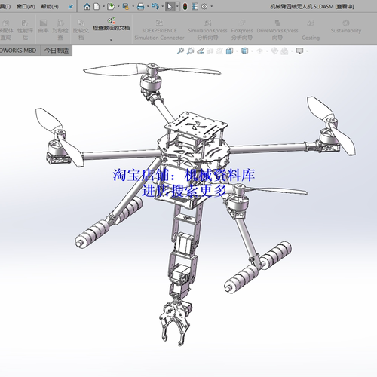Switch to the 今日制造 tab
This screenshot has height=377, width=377.
coord(57,51)
